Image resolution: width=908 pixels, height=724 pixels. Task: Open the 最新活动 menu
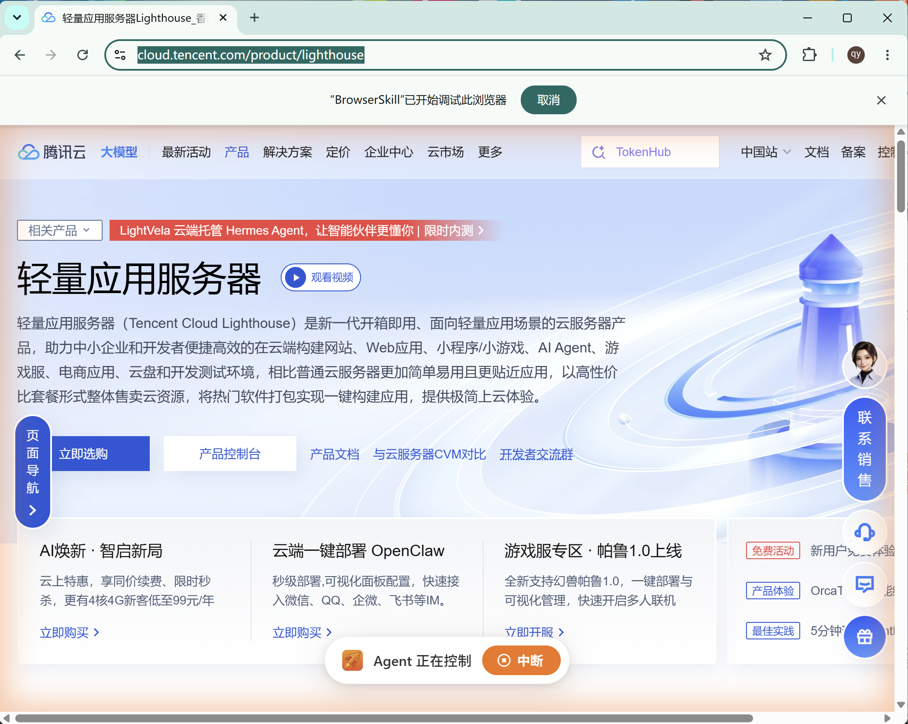pos(186,152)
